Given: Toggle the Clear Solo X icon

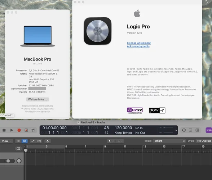Looking at the screenshot, I should pyautogui.click(x=190, y=130).
